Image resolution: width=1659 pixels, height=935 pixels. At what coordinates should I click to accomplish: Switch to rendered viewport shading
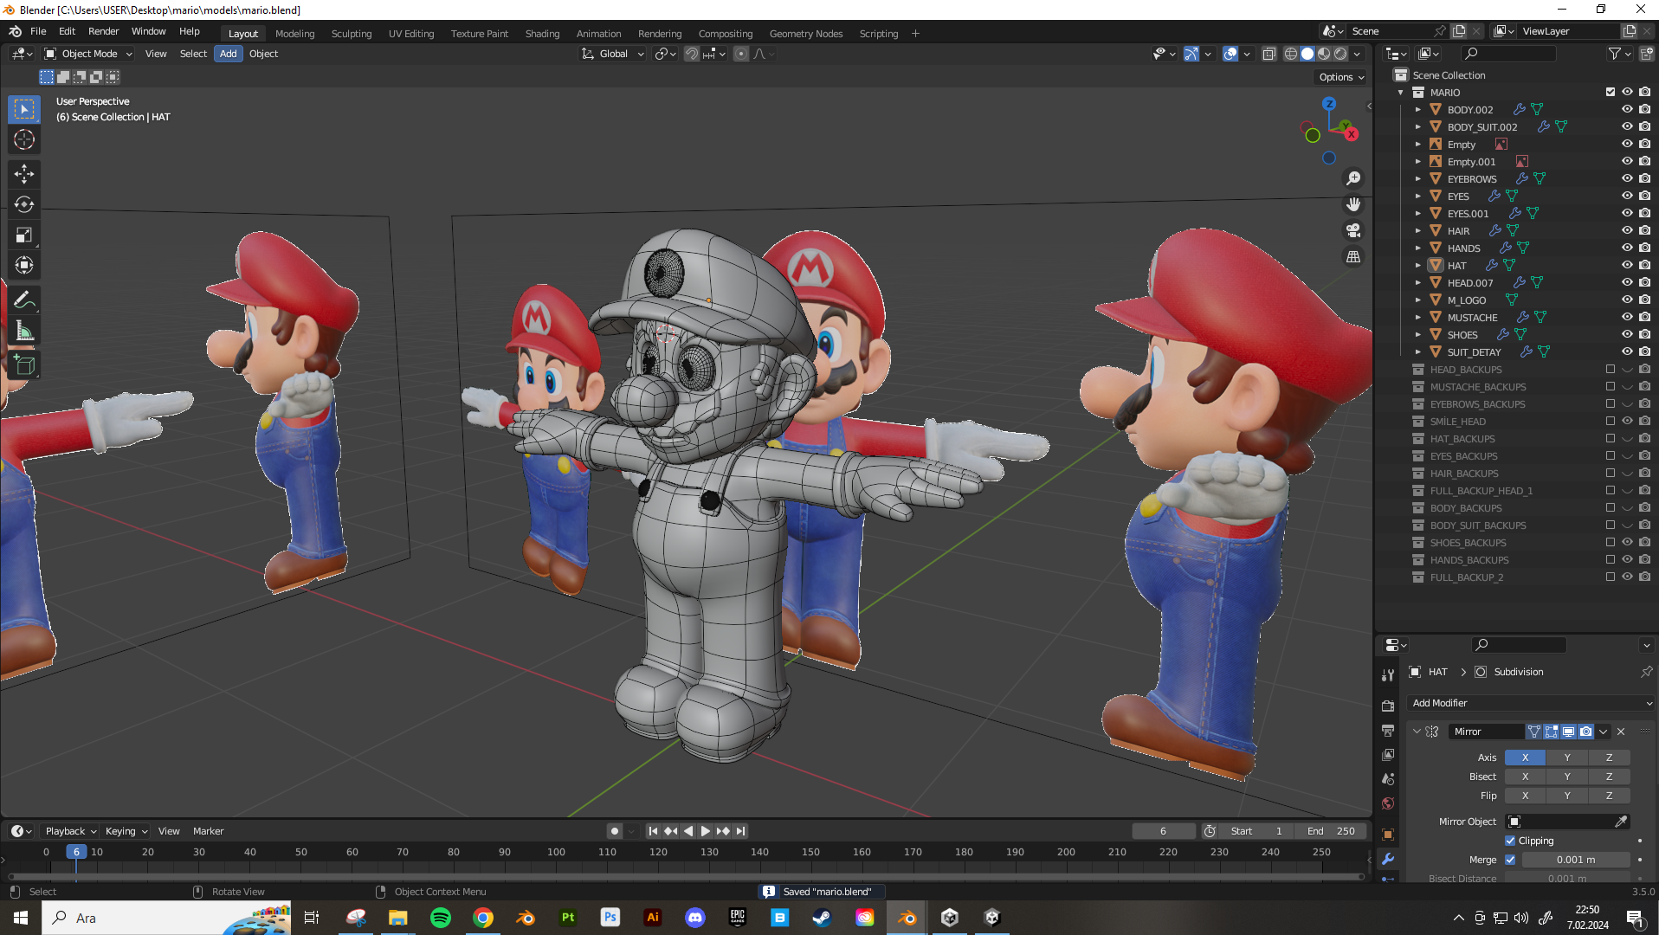[1341, 54]
